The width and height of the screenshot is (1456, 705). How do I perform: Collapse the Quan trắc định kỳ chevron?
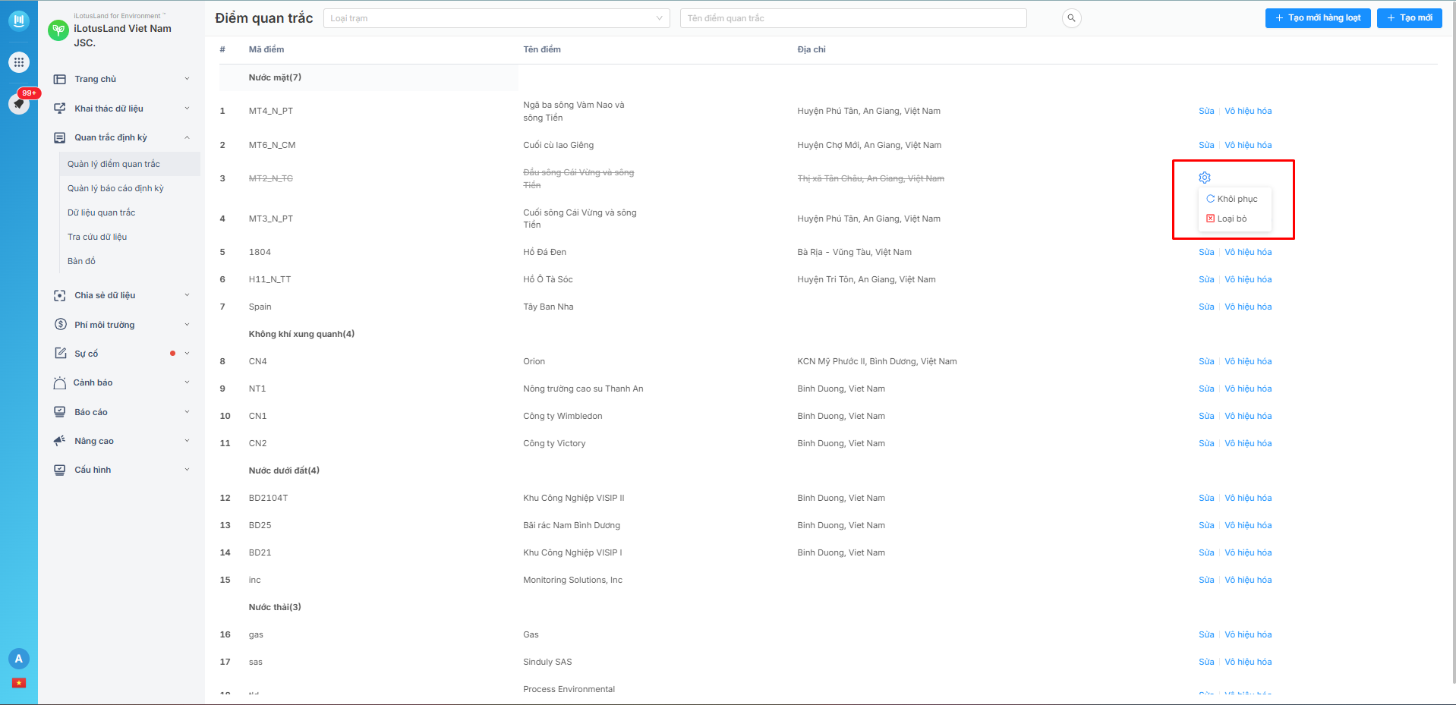187,137
